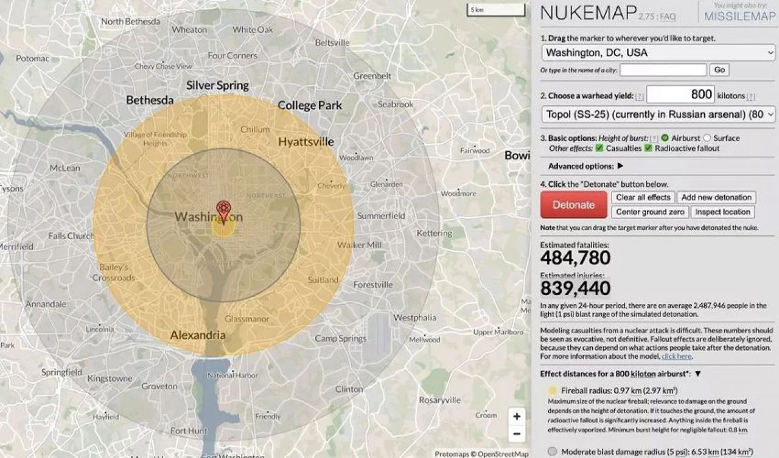Expand the Advanced options section
The image size is (779, 458).
pyautogui.click(x=620, y=166)
